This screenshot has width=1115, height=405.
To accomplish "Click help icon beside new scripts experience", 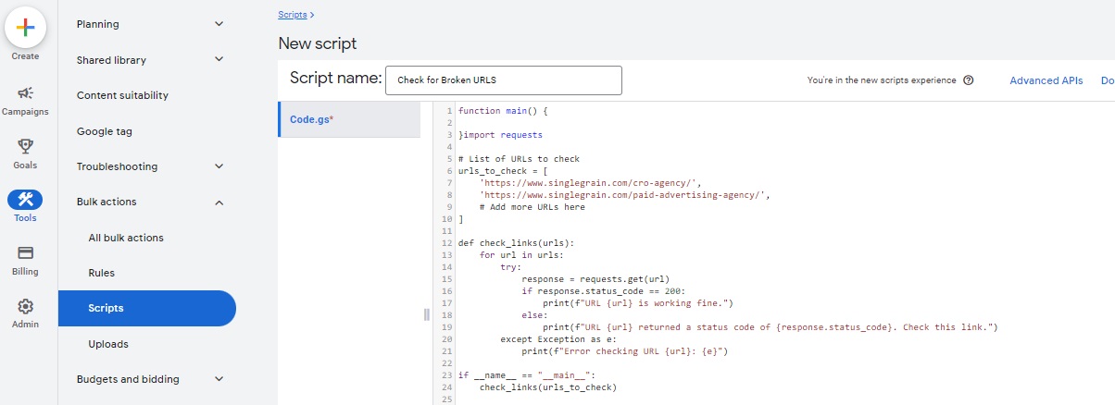I will (969, 80).
